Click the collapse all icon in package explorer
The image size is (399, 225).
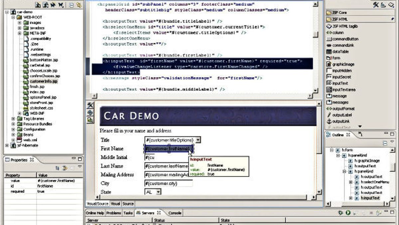coord(71,5)
